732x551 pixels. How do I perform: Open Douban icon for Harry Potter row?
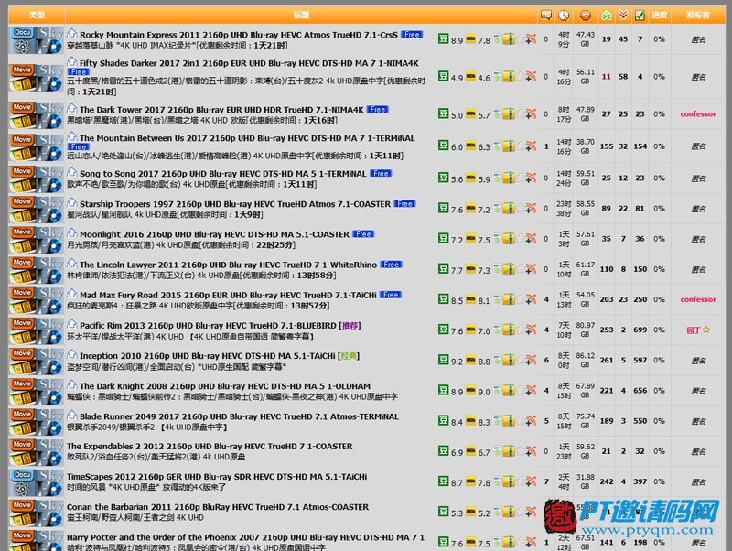point(443,542)
